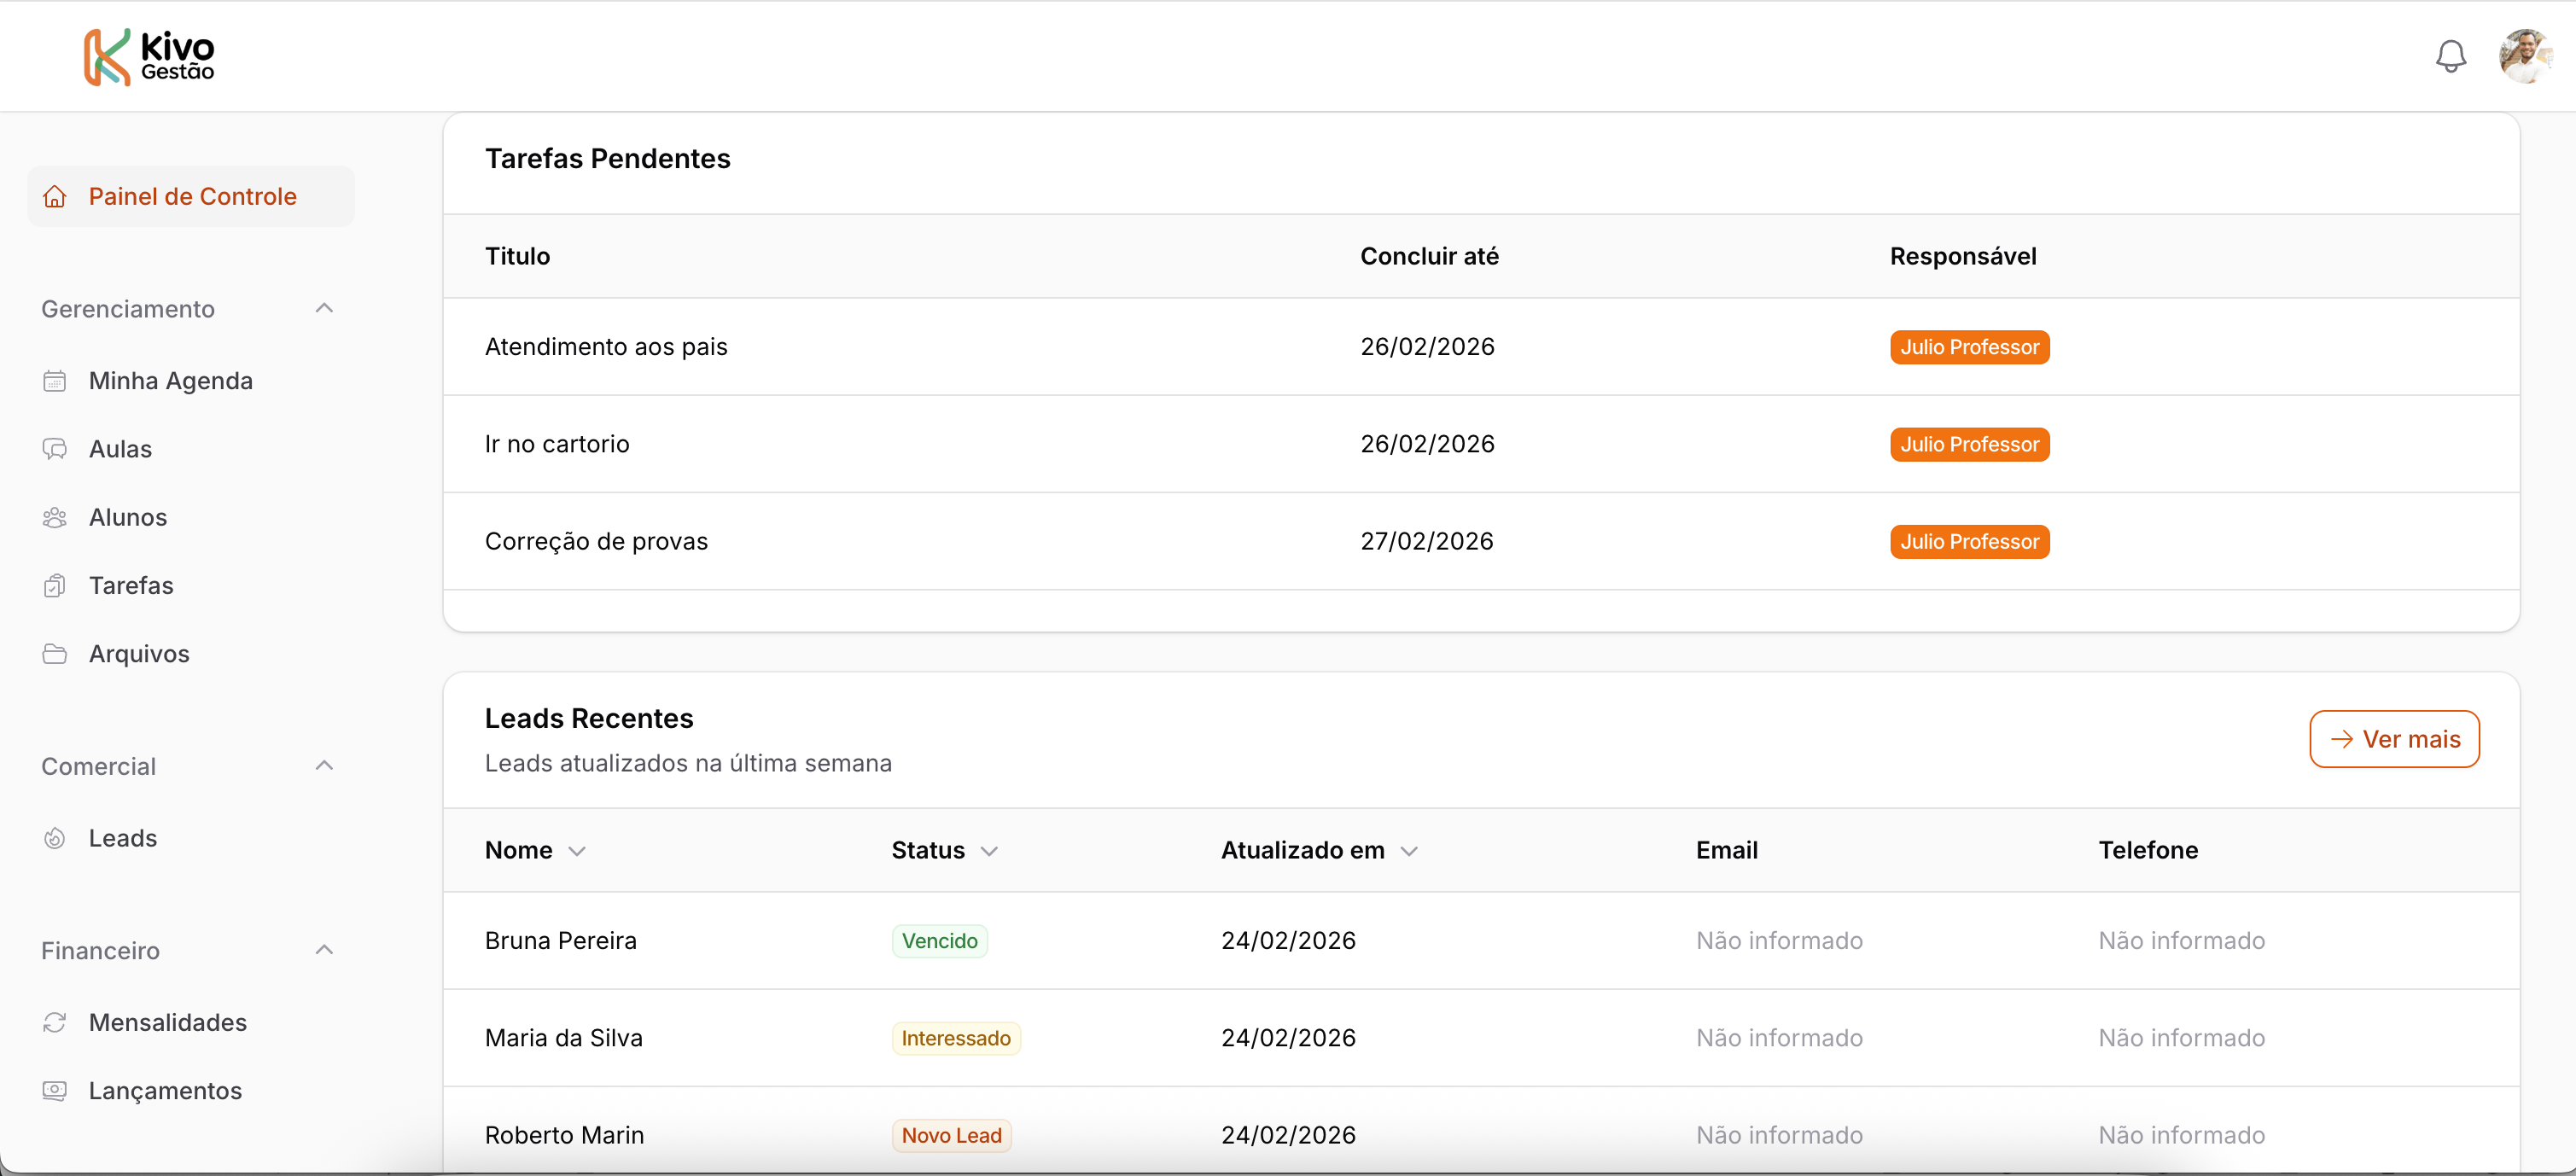Click the people icon beside Alunos
The image size is (2576, 1176).
click(x=55, y=517)
